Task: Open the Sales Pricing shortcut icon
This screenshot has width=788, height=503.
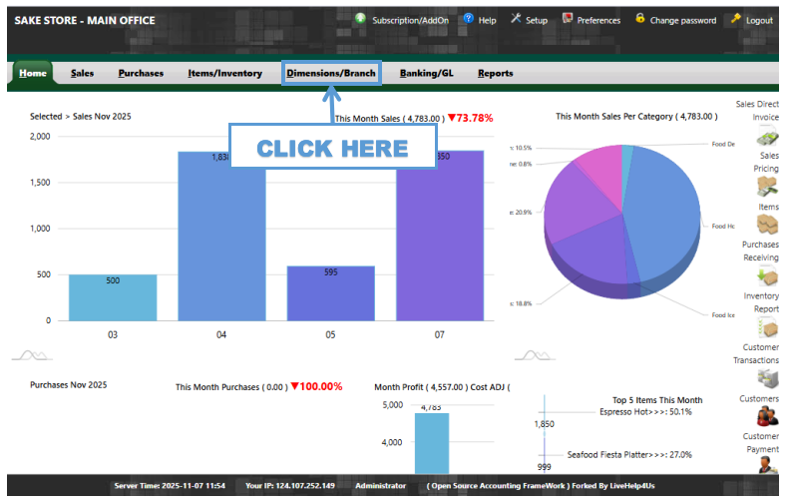Action: pyautogui.click(x=766, y=187)
